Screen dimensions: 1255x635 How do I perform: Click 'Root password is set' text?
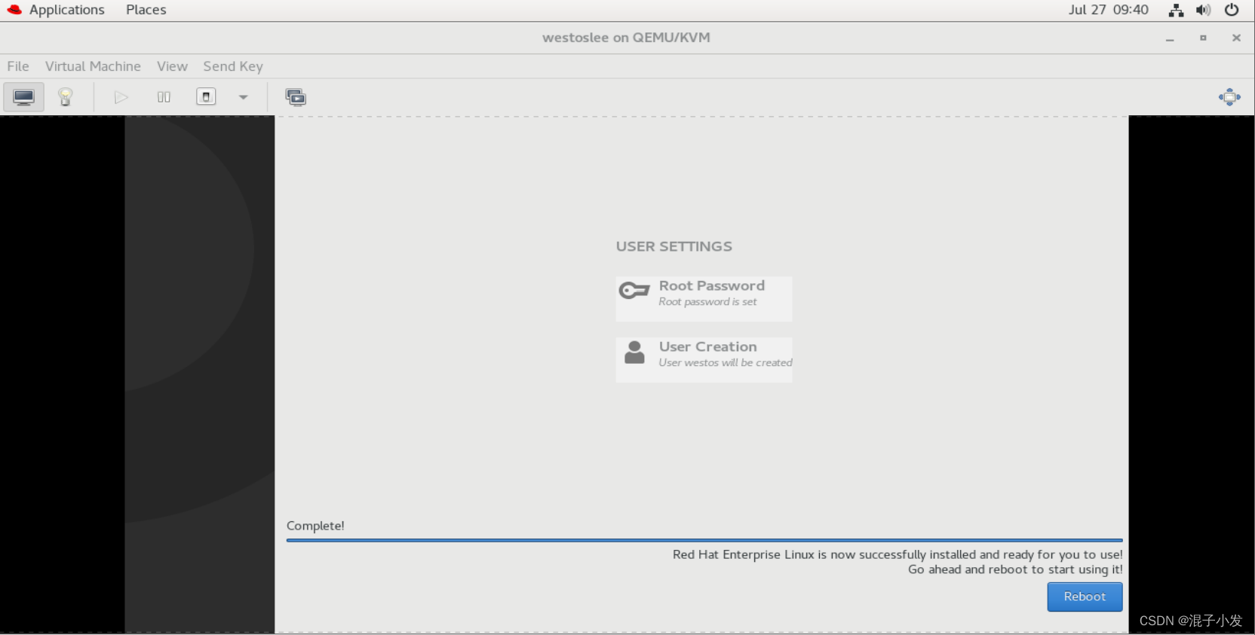(x=707, y=302)
